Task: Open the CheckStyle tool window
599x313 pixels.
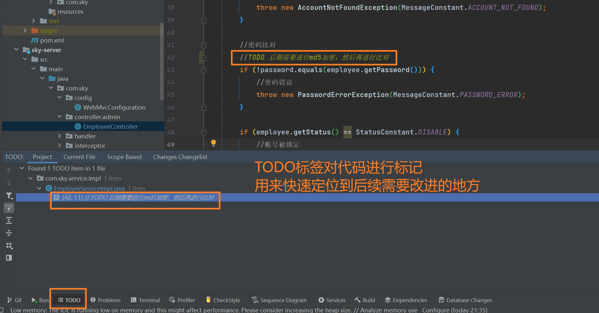Action: [x=223, y=300]
